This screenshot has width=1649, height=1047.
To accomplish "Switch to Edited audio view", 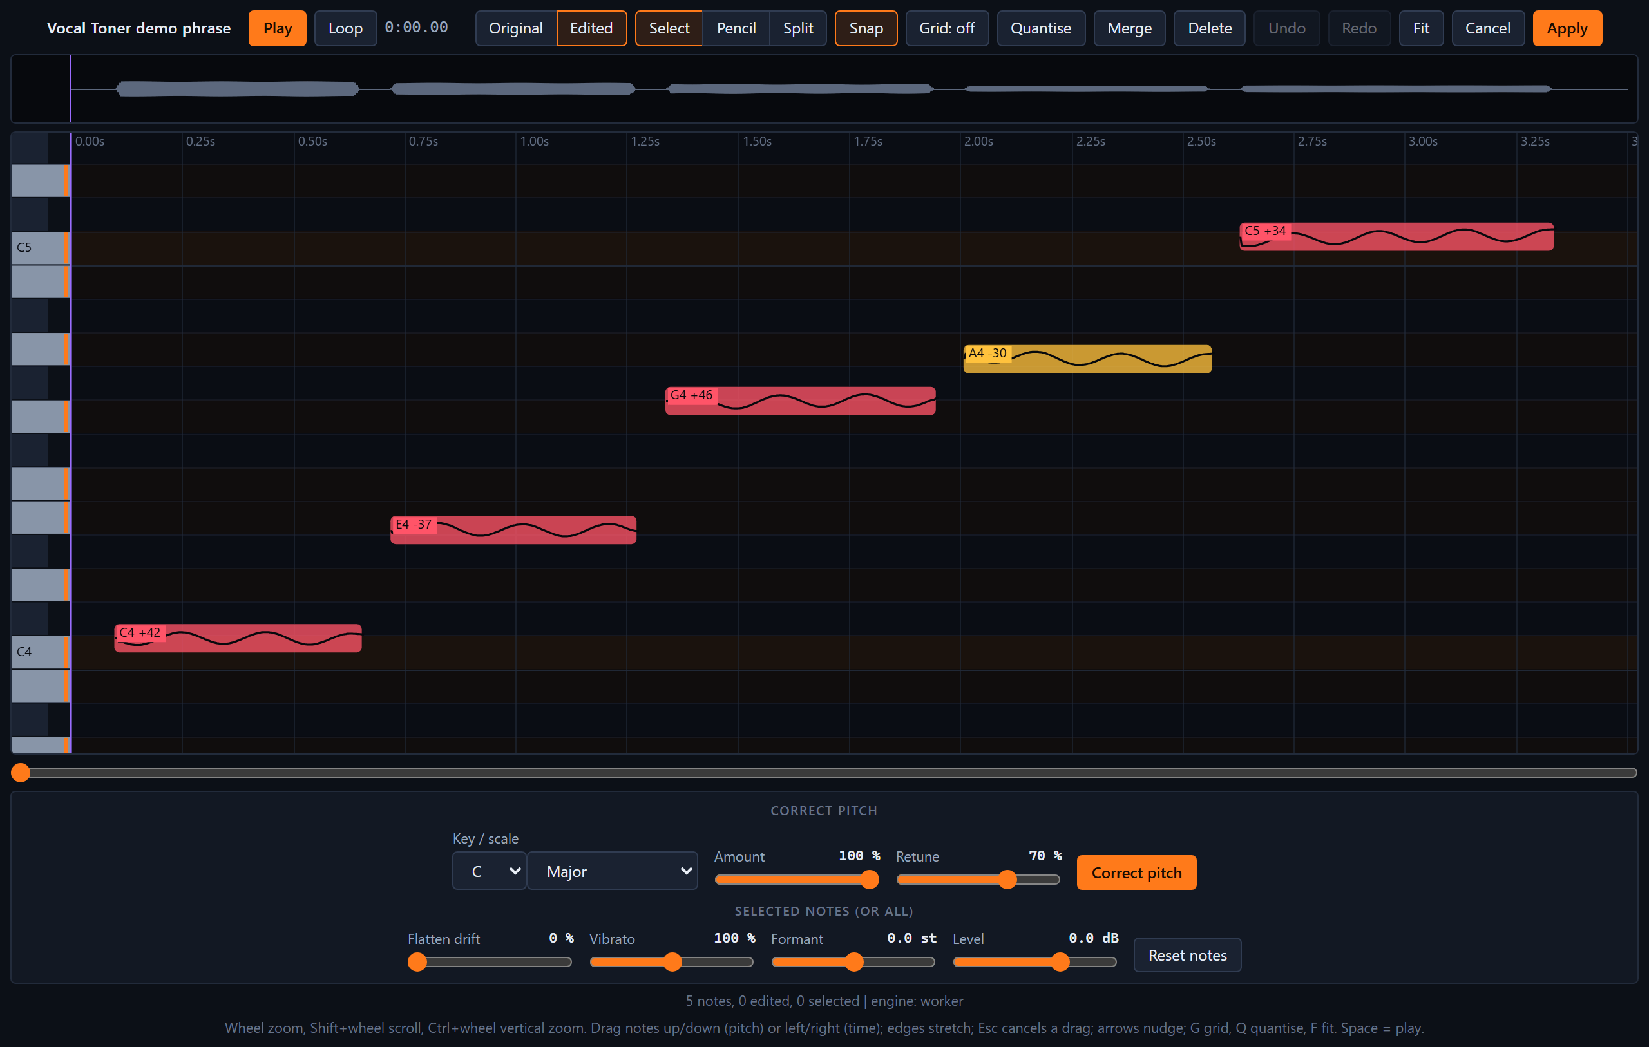I will [591, 28].
